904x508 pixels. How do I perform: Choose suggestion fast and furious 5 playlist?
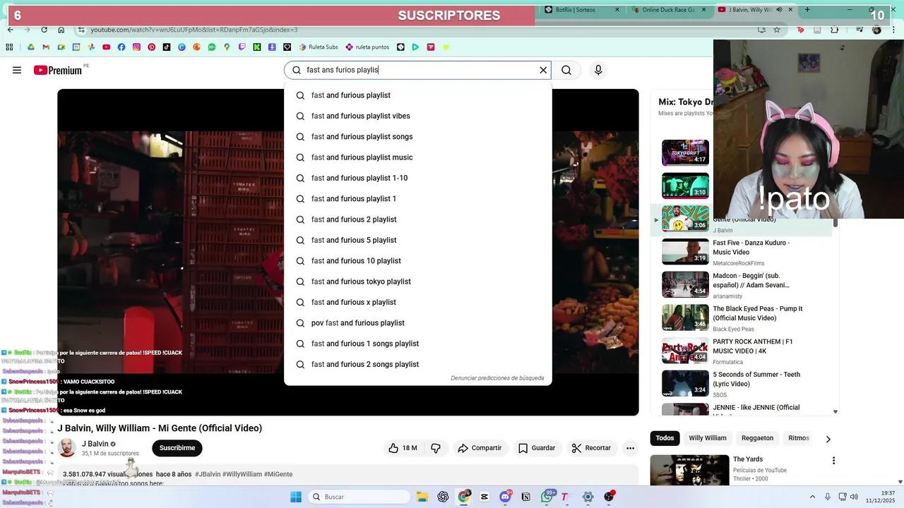tap(418, 240)
